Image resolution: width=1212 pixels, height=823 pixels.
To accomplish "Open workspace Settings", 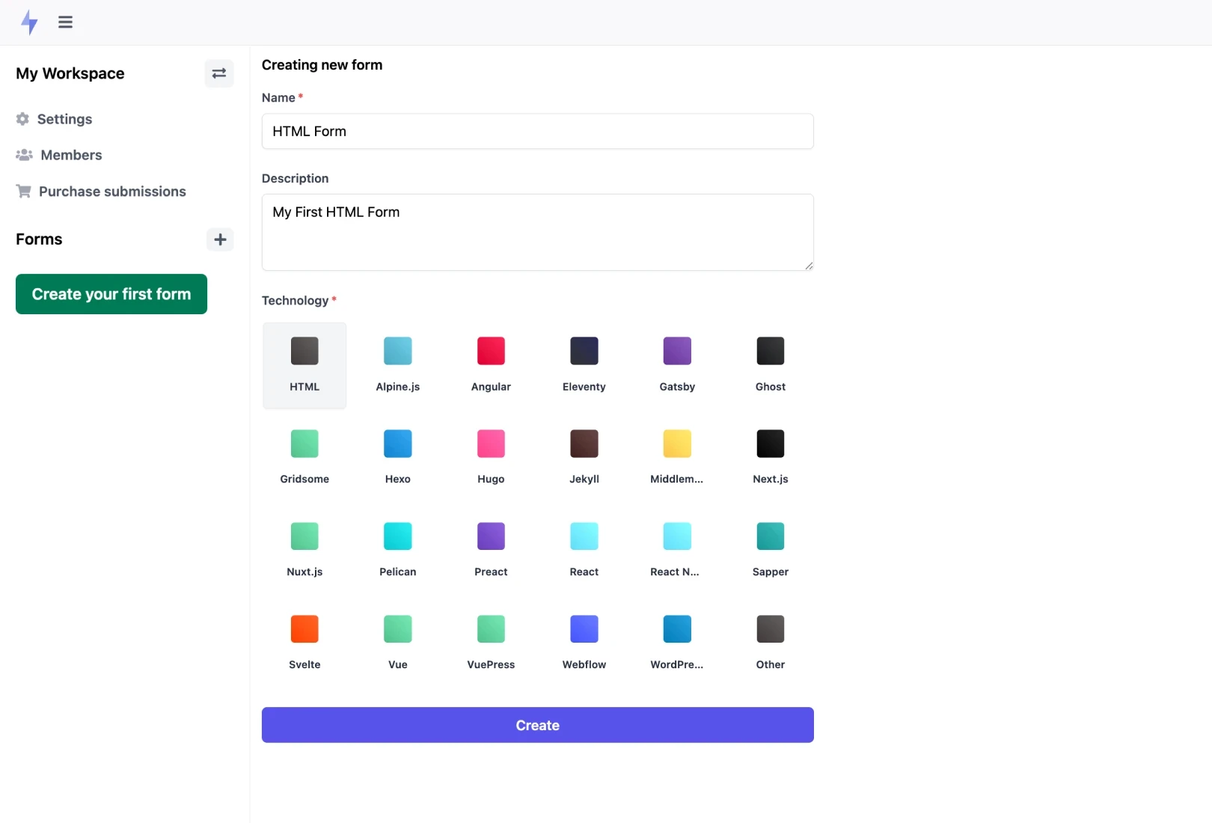I will point(54,119).
